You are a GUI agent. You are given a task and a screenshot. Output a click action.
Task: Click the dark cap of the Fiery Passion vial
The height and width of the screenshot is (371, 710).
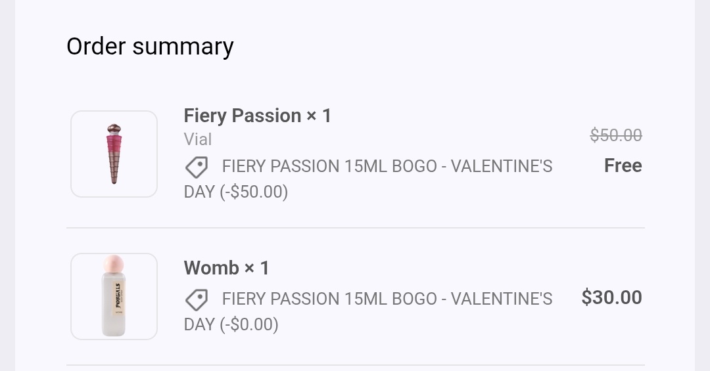tap(114, 127)
